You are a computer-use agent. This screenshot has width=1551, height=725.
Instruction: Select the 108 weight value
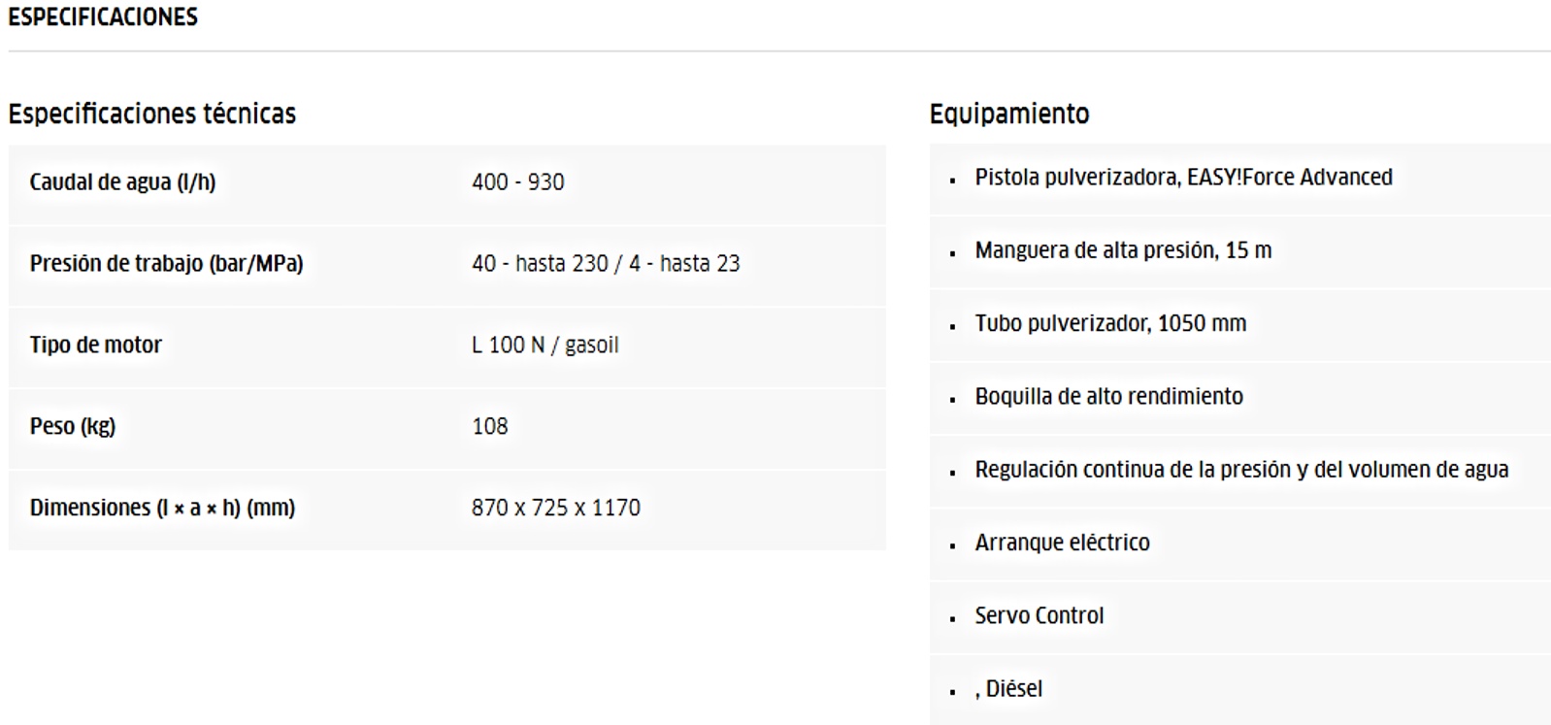point(490,426)
